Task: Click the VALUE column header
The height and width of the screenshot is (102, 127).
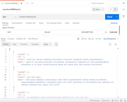Action: click(x=47, y=32)
